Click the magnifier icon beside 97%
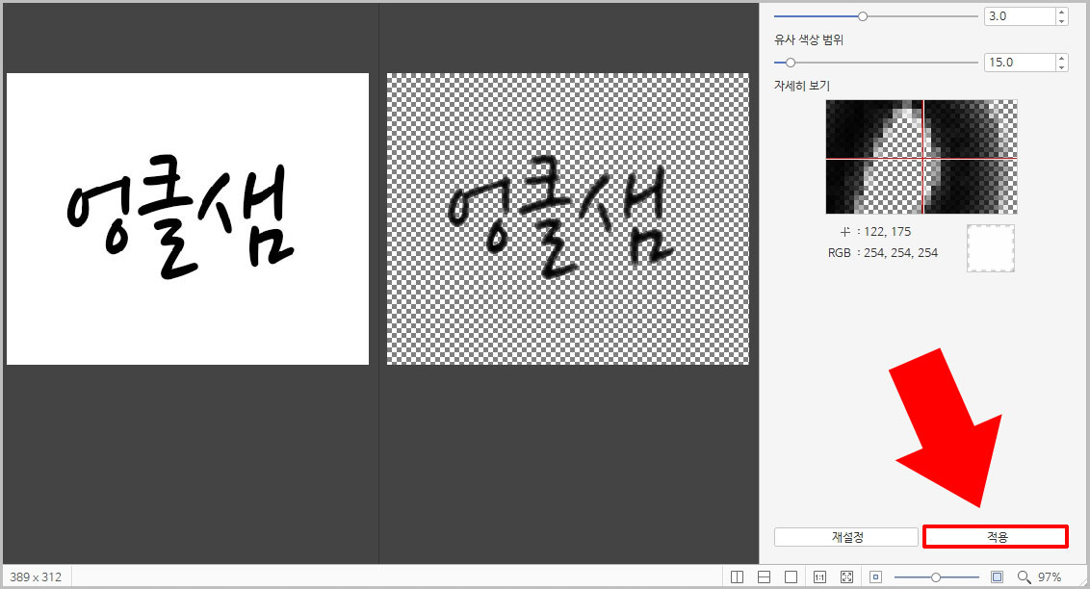Viewport: 1090px width, 589px height. click(1023, 576)
